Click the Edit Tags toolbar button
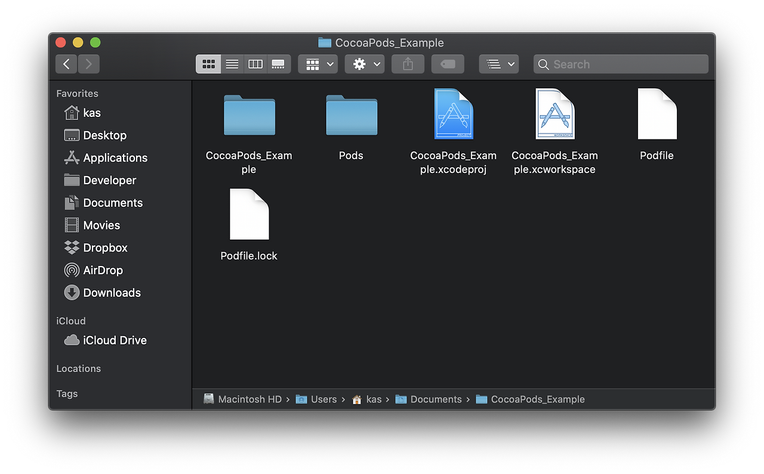This screenshot has width=764, height=474. [448, 64]
